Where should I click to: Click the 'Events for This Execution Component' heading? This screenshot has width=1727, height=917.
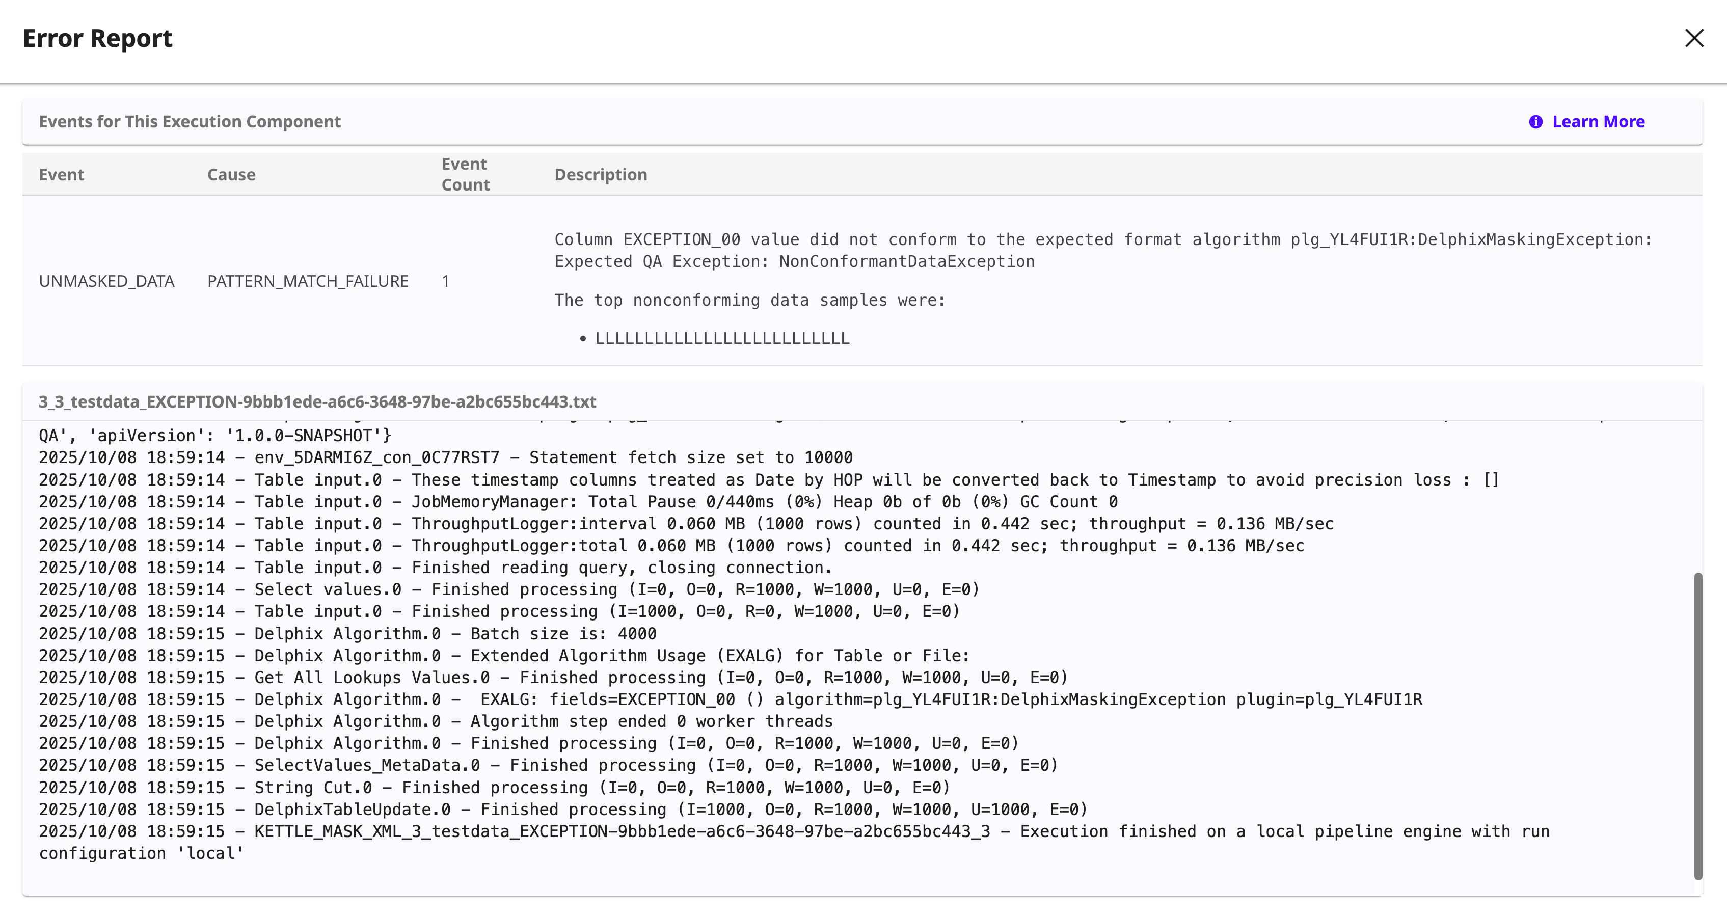click(x=190, y=121)
